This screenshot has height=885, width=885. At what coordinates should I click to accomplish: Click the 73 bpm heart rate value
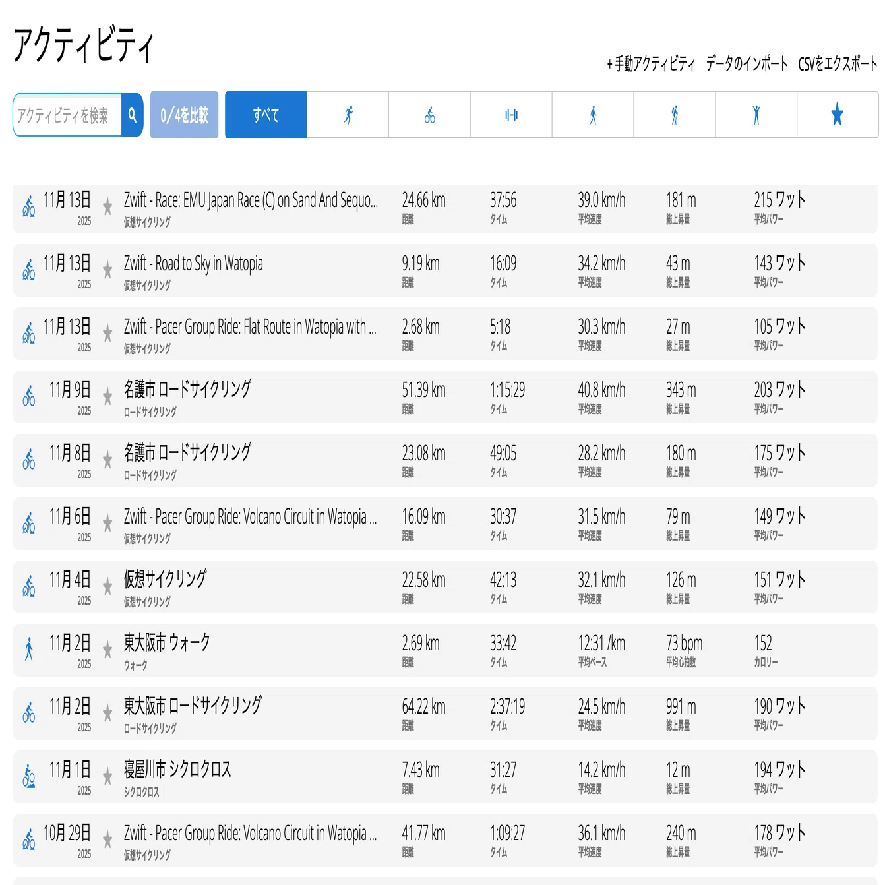684,644
